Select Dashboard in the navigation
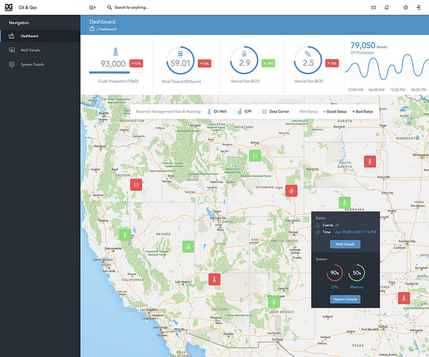This screenshot has height=357, width=429. point(40,35)
